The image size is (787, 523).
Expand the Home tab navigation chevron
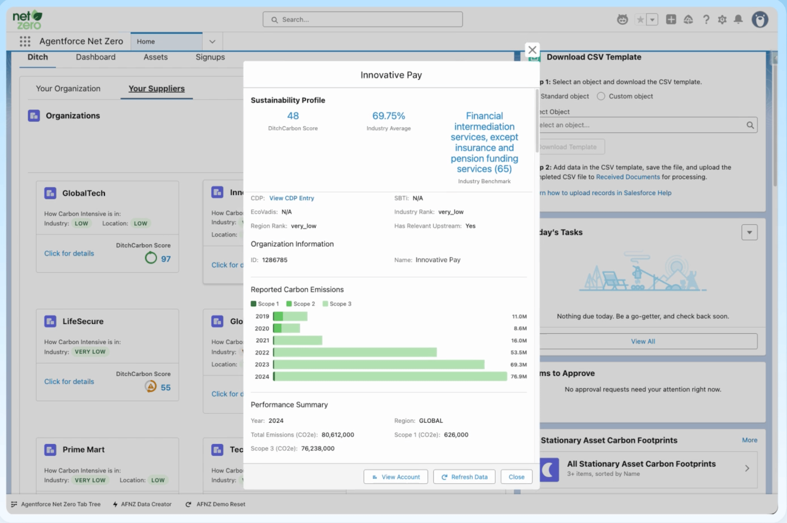tap(212, 42)
